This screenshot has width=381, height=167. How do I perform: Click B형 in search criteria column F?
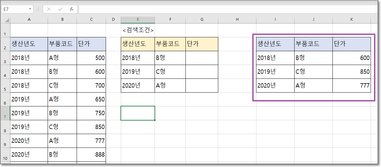click(x=170, y=58)
